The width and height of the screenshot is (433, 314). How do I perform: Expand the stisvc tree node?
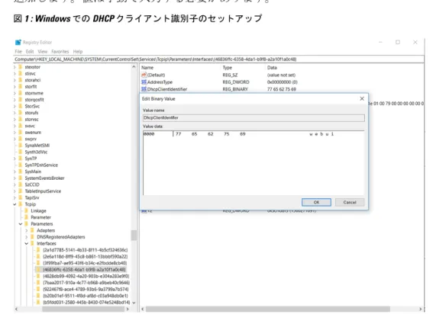[x=15, y=74]
